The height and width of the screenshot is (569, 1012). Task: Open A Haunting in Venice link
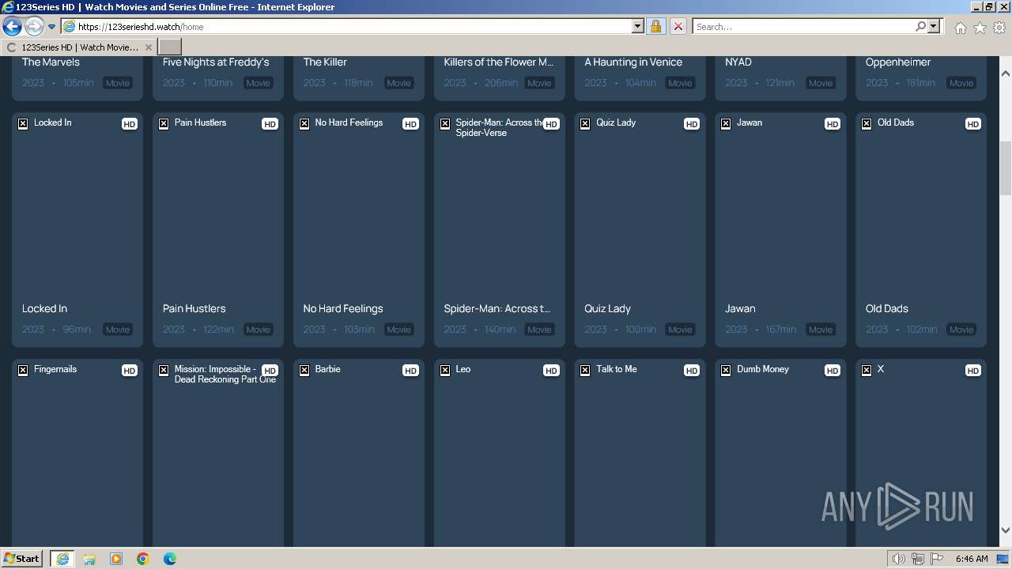(633, 62)
